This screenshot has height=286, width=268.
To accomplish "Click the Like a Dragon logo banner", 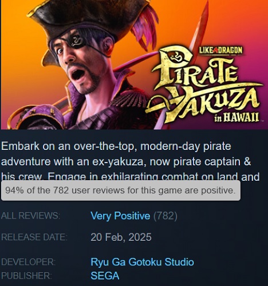I will pos(220,50).
